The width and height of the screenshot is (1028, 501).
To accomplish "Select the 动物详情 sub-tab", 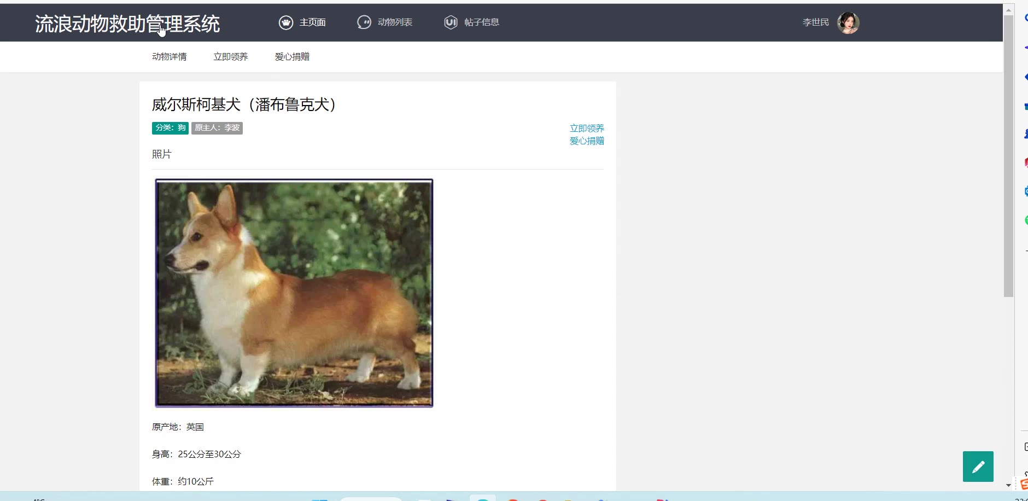I will (170, 57).
